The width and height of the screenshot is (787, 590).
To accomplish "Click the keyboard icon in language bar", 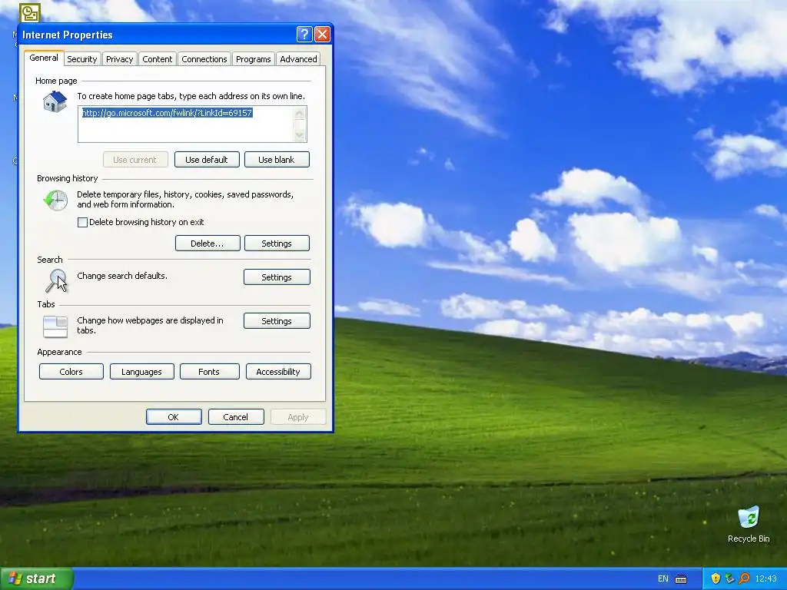I will pyautogui.click(x=681, y=579).
